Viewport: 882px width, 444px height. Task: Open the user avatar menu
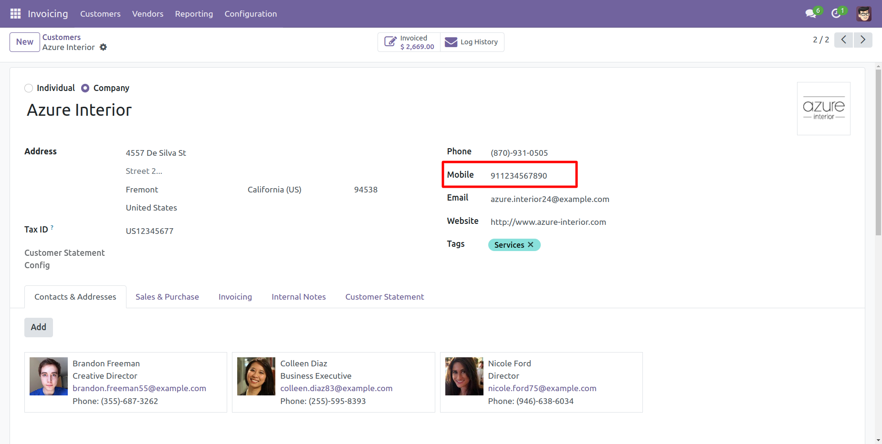[864, 14]
